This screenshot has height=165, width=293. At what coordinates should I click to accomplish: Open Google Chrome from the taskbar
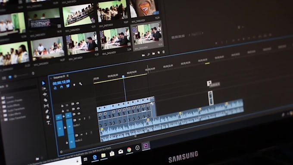129,149
